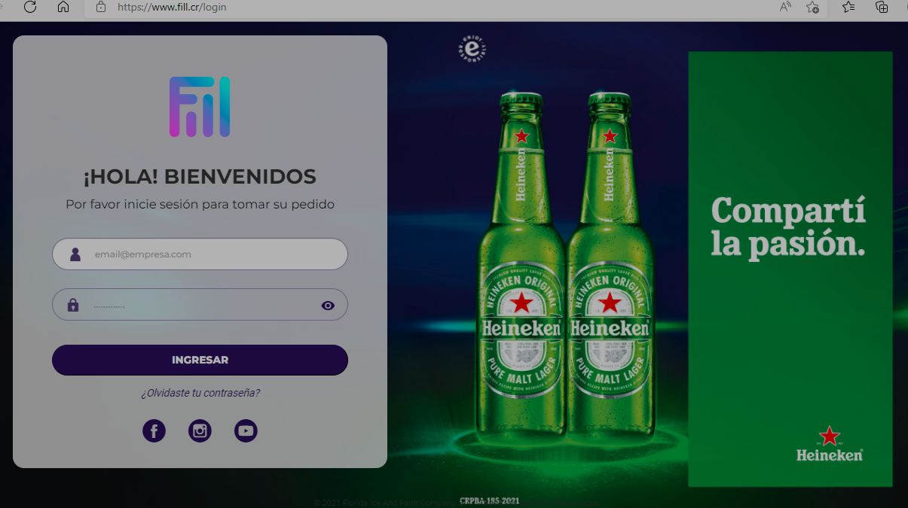Screen dimensions: 908x508
Task: Click the Heineken logo at banner bottom
Action: point(830,444)
